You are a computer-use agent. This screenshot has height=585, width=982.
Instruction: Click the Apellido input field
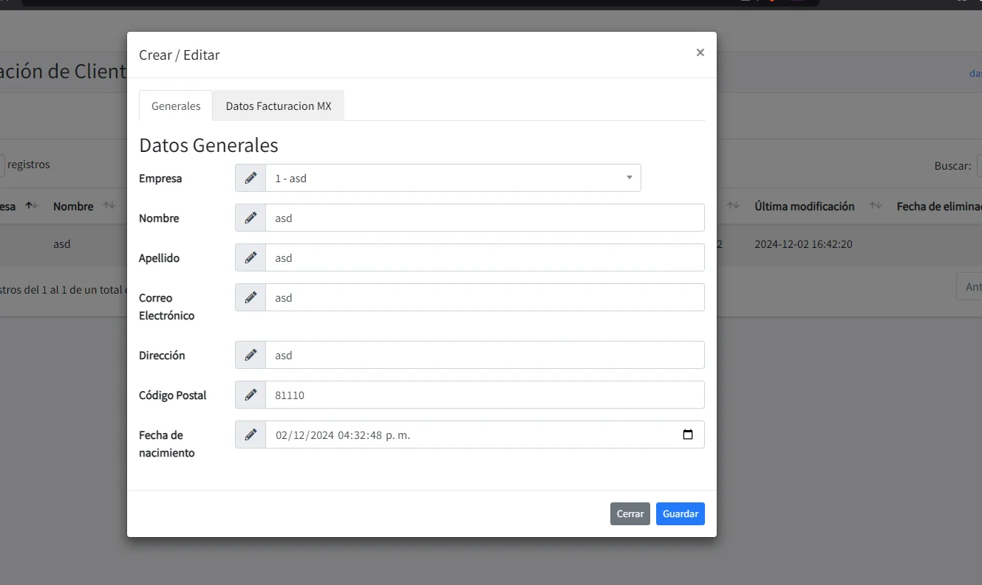click(x=484, y=257)
